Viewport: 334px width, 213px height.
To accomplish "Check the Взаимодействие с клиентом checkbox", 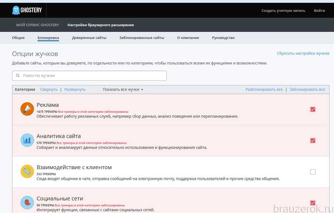I will tap(313, 172).
